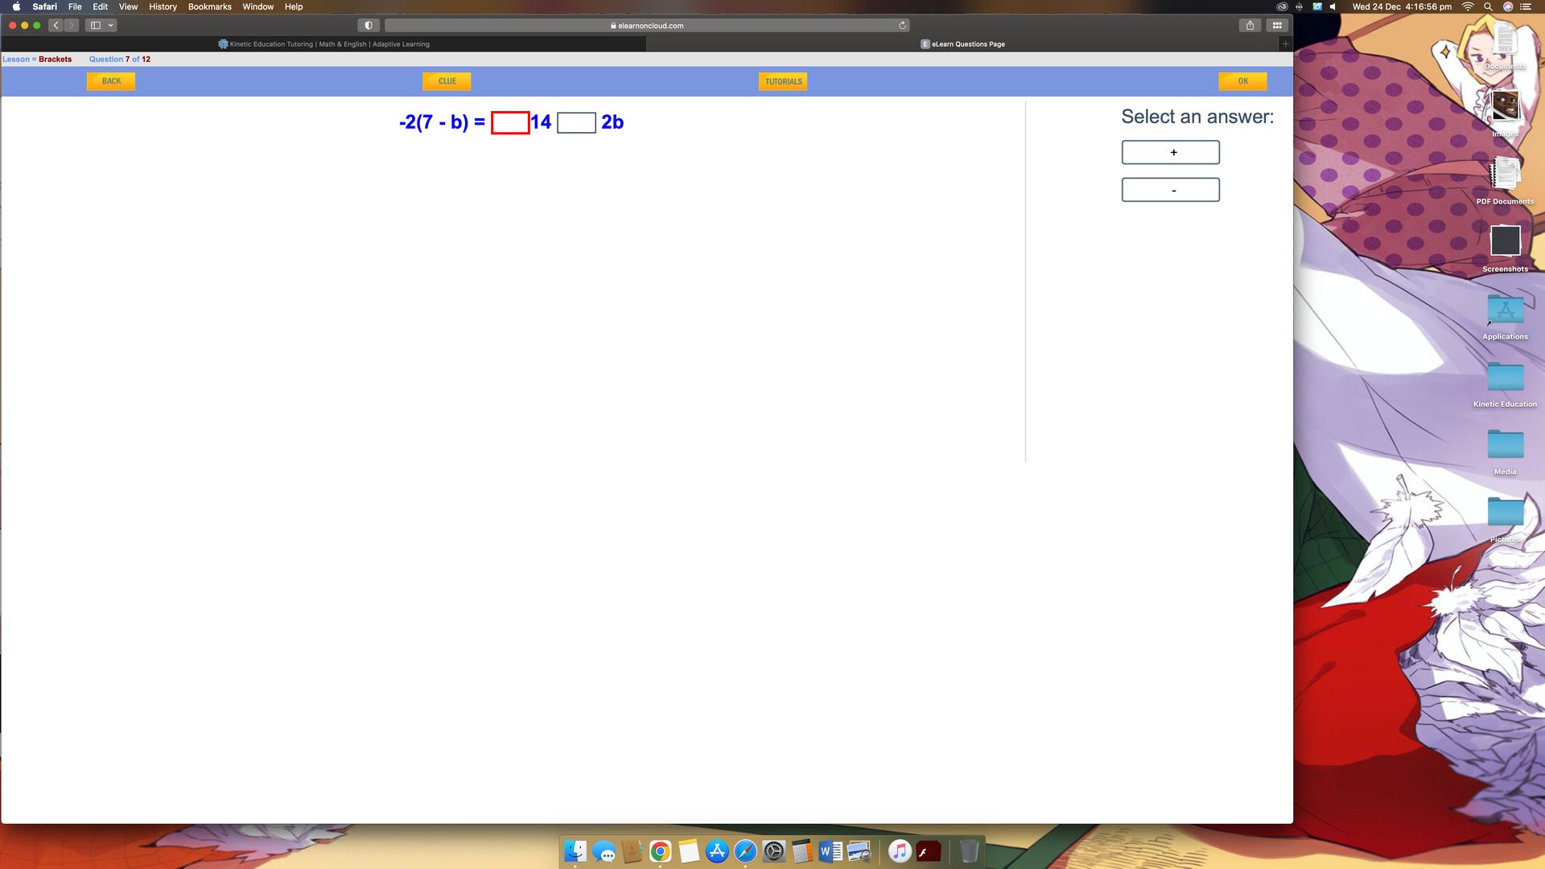Viewport: 1545px width, 869px height.
Task: Open Microsoft Word from the dock
Action: (x=830, y=851)
